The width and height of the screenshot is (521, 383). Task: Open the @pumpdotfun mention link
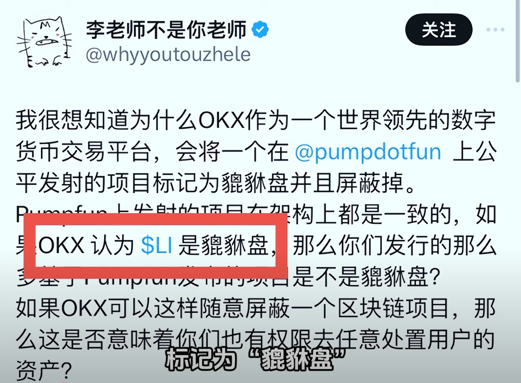coord(368,152)
